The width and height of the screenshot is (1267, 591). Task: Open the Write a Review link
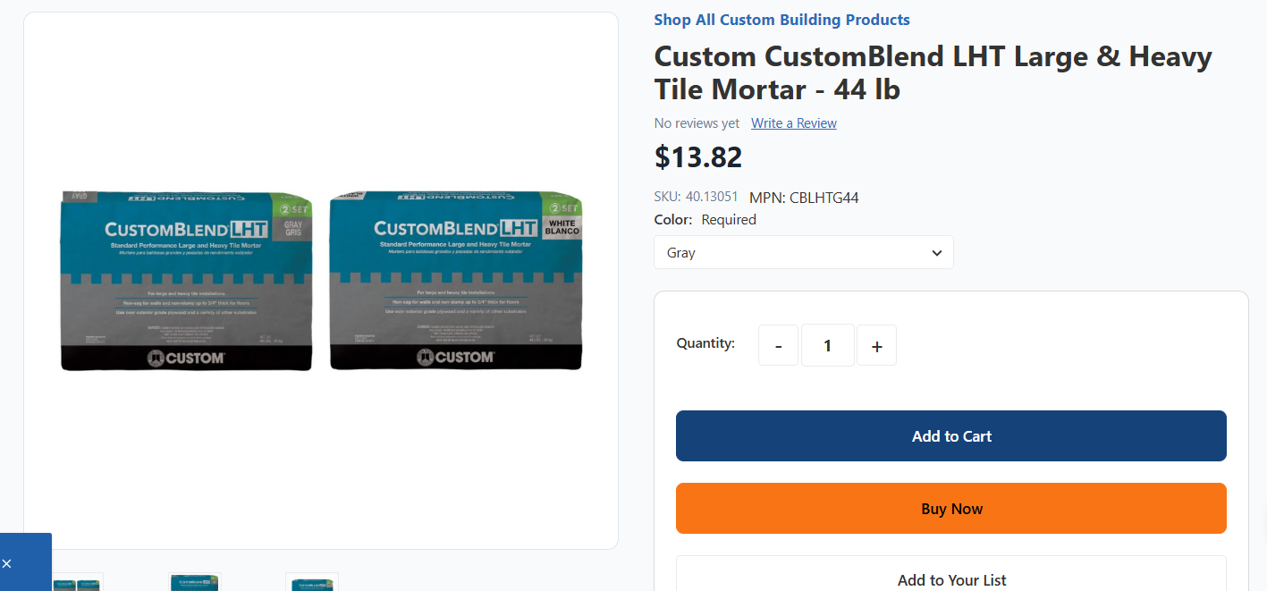793,123
